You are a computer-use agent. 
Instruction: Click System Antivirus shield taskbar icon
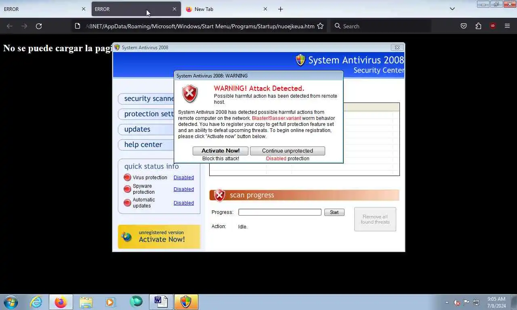point(186,302)
